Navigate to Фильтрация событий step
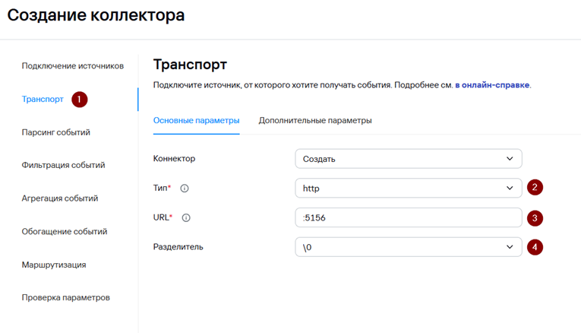 (63, 165)
